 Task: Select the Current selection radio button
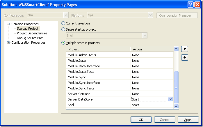coord(63,23)
